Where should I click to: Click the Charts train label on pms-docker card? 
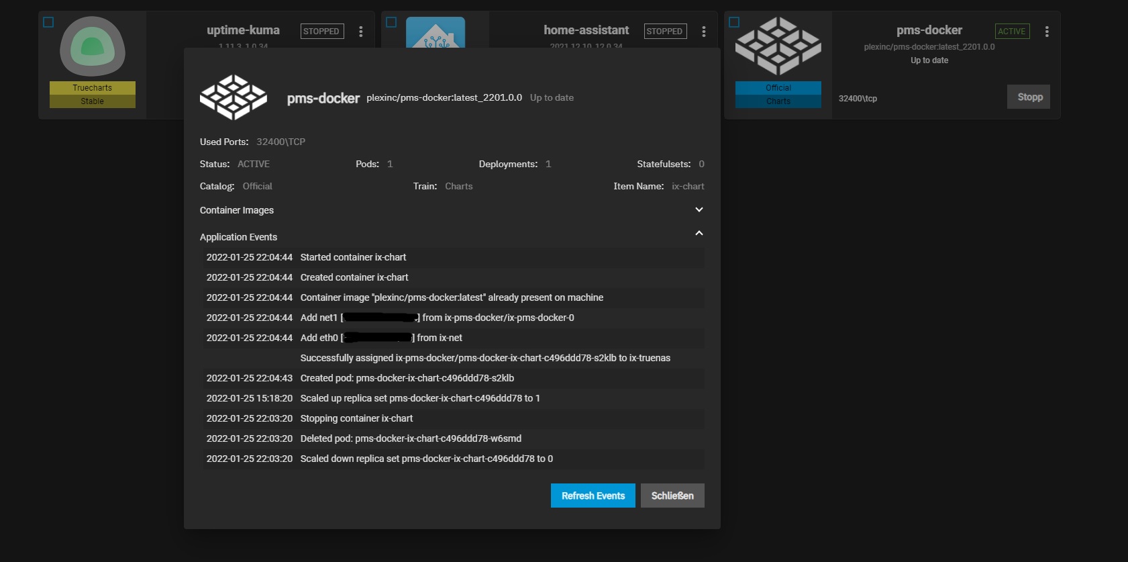tap(778, 101)
